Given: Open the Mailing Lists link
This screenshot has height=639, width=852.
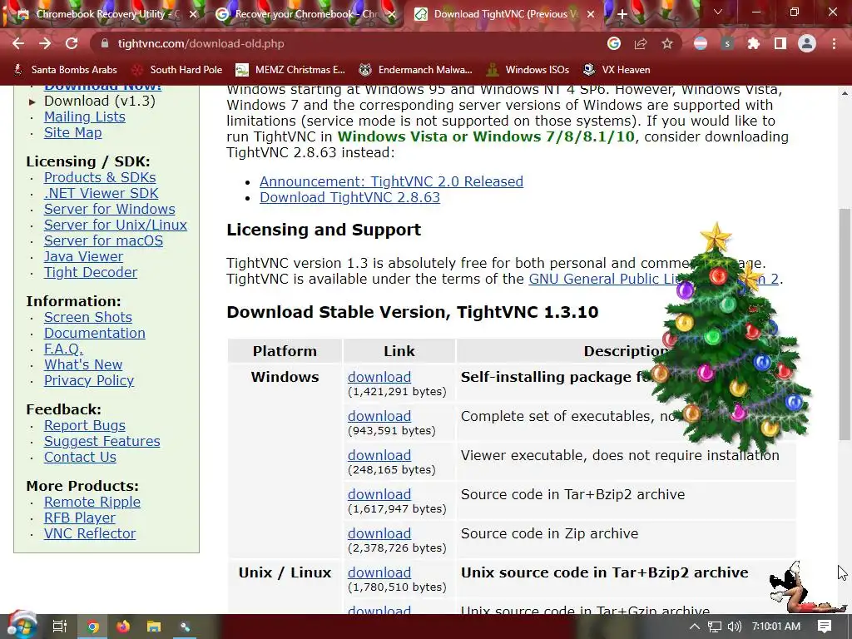Looking at the screenshot, I should (x=84, y=116).
